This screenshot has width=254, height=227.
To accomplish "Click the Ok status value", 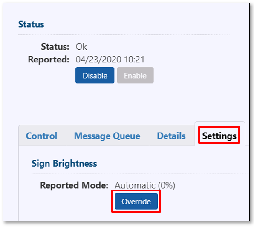I will pyautogui.click(x=81, y=47).
